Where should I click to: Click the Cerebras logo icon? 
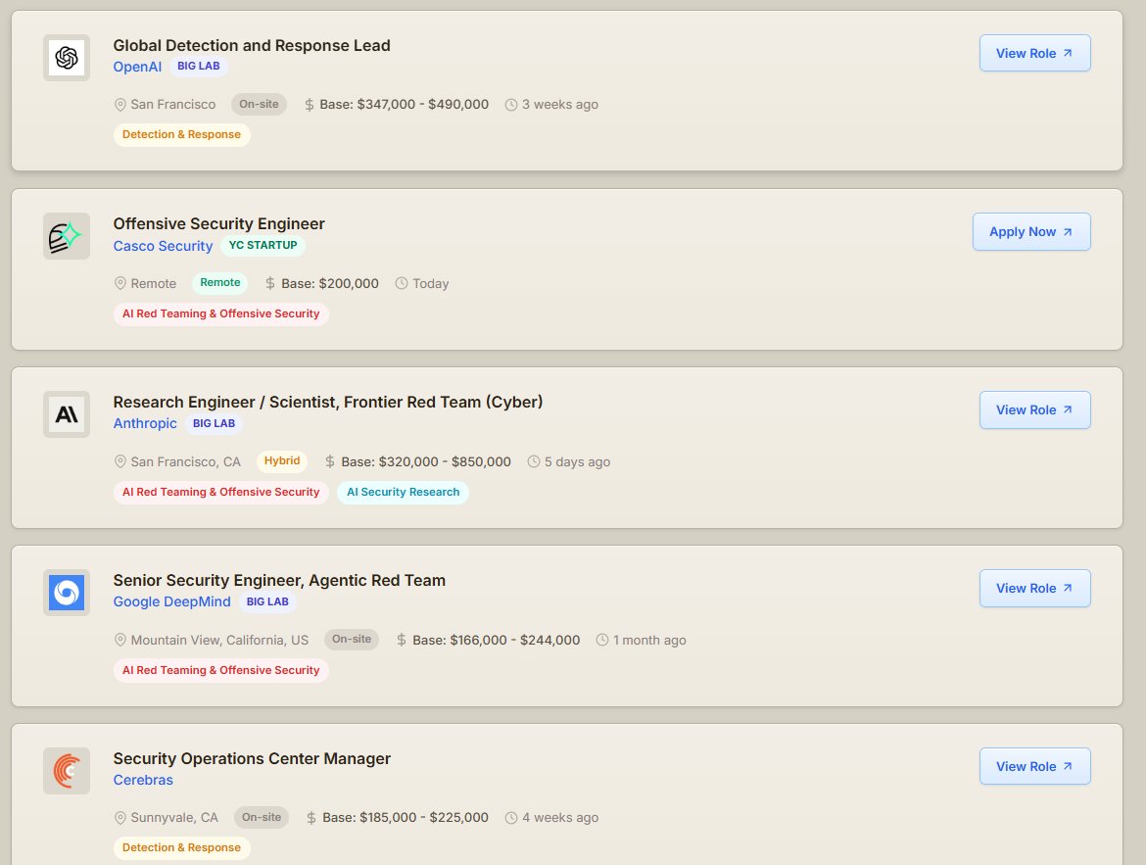point(67,771)
